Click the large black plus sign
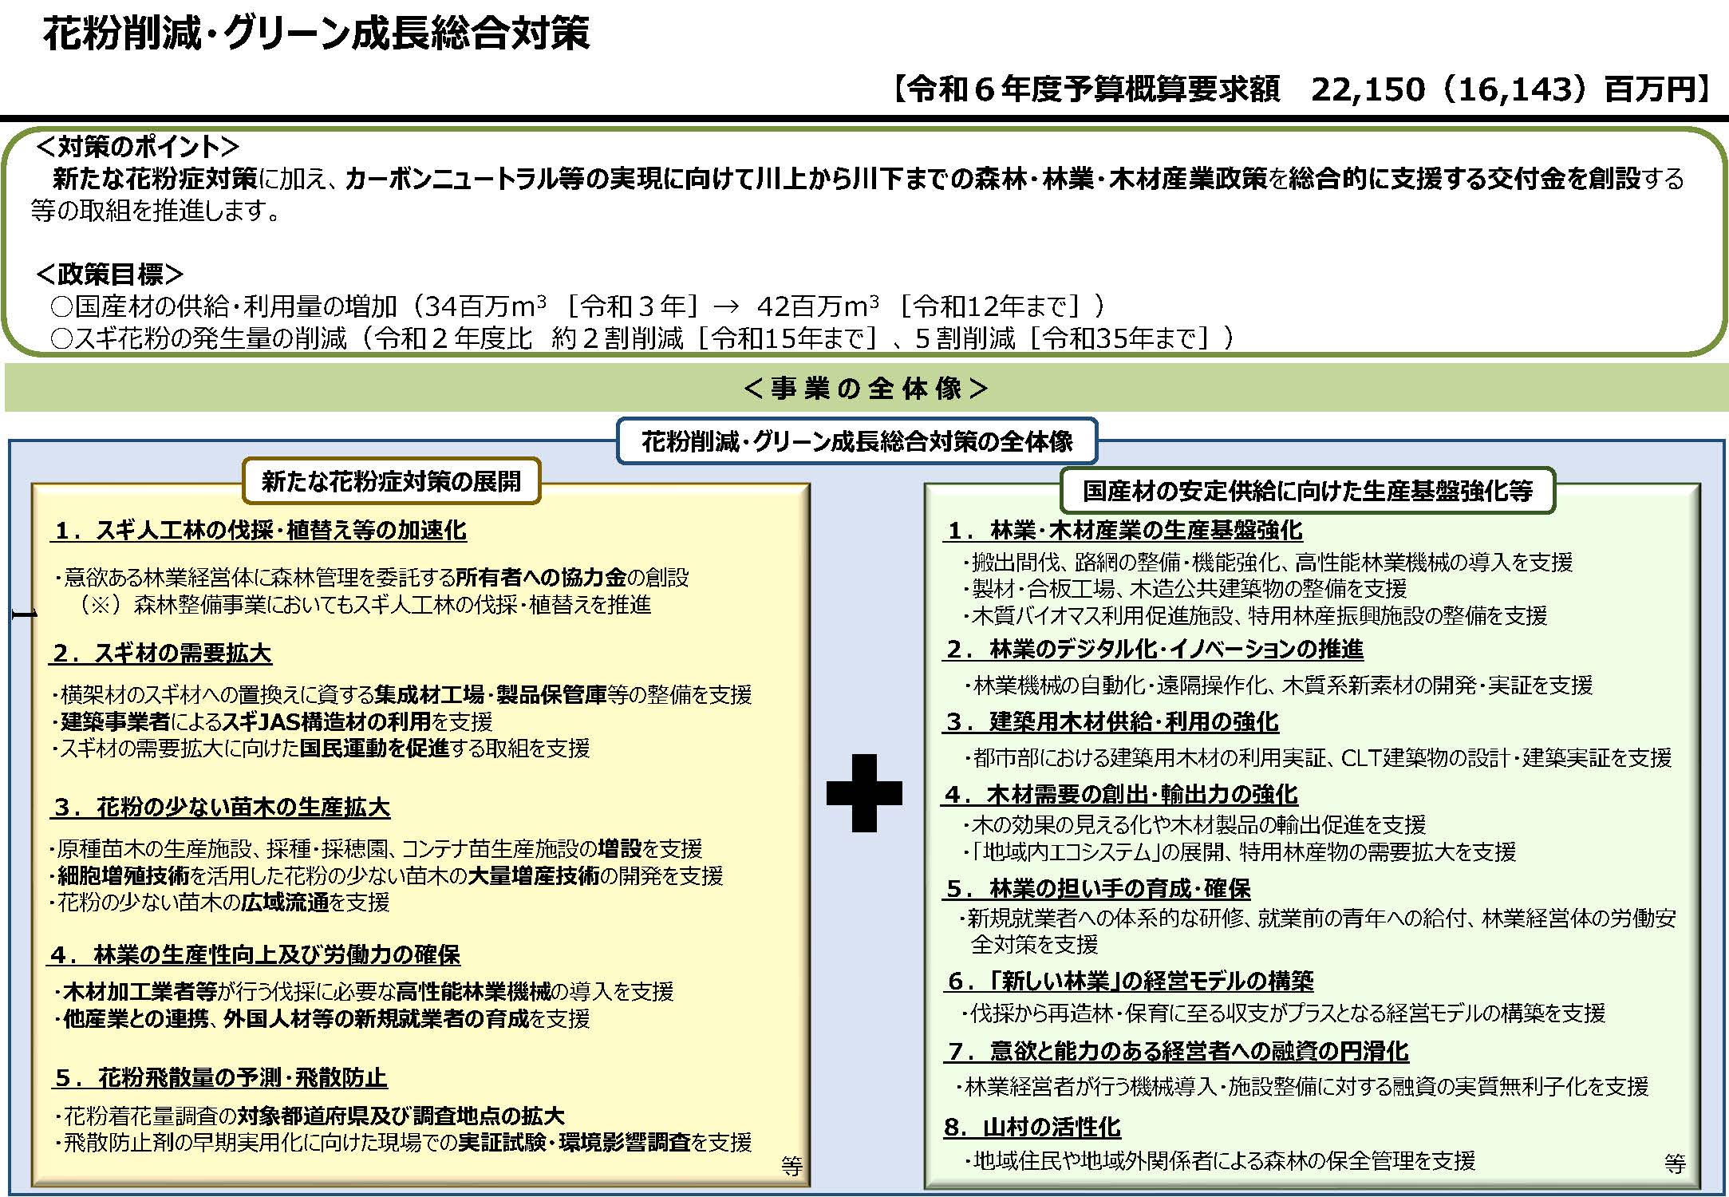The width and height of the screenshot is (1729, 1197). 864,793
